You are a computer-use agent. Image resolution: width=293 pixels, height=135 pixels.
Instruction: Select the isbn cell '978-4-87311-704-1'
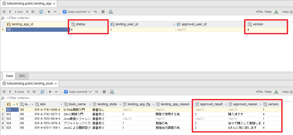coord(48,128)
